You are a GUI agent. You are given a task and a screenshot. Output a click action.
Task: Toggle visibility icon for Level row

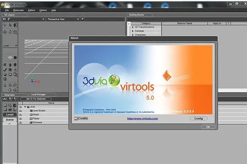[x=20, y=107]
